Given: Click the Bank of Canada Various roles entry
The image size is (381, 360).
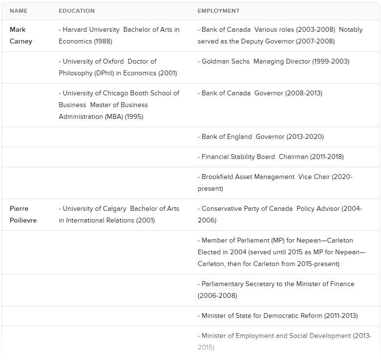Looking at the screenshot, I should click(280, 36).
